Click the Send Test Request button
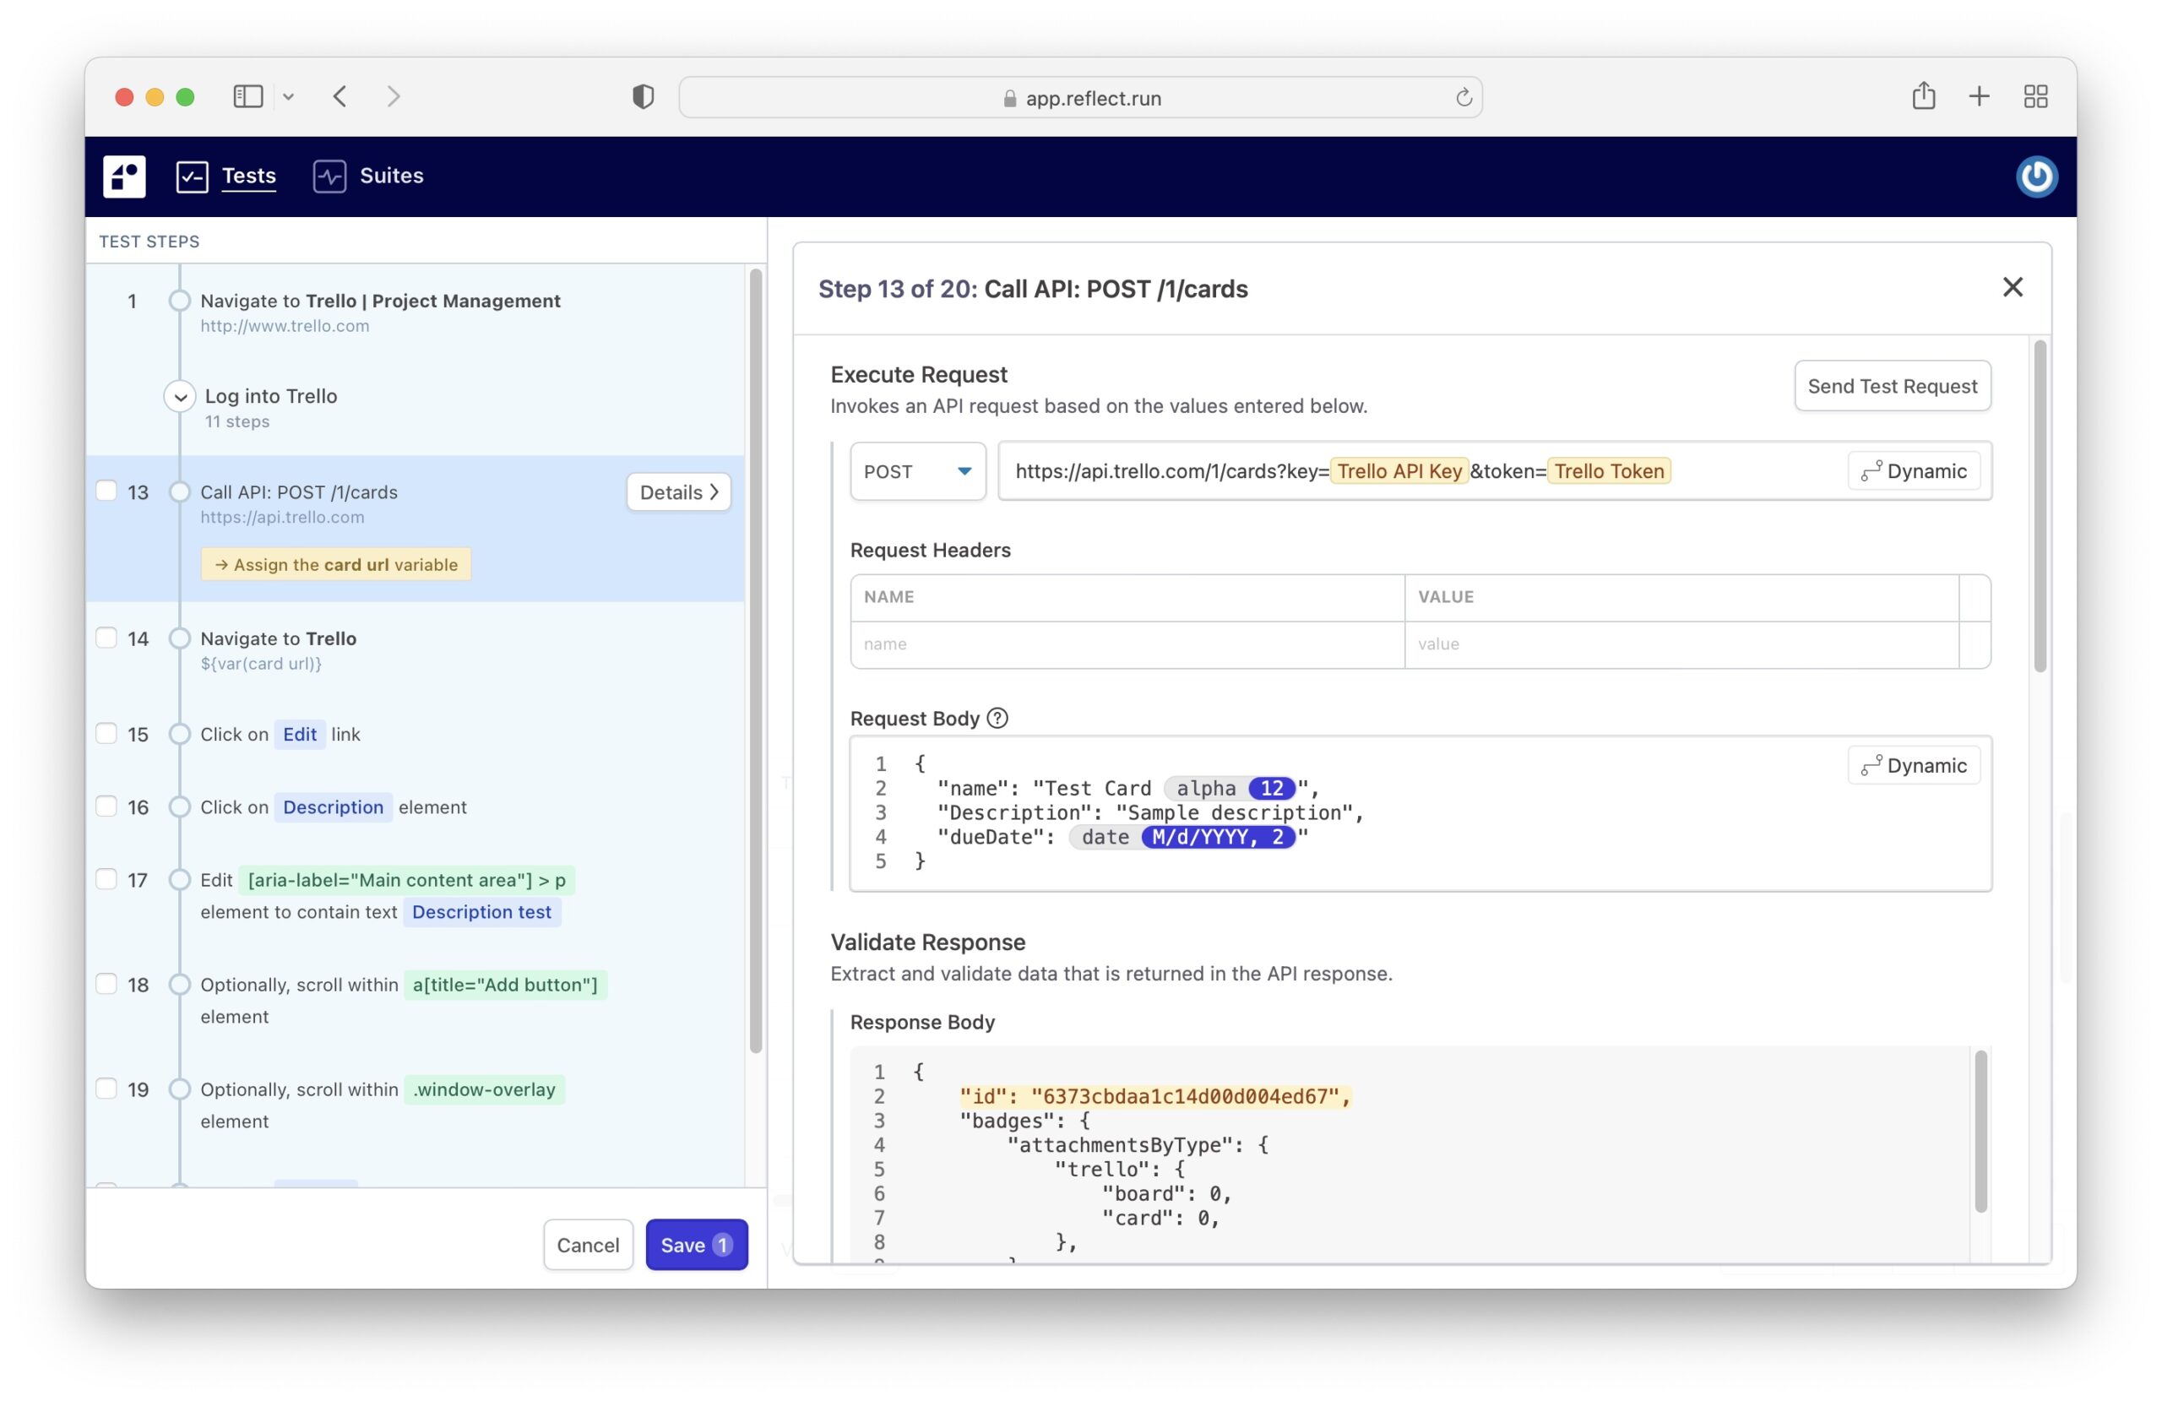2162x1401 pixels. point(1893,385)
